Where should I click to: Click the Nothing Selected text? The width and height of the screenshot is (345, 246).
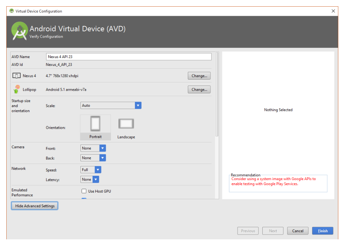coord(278,110)
